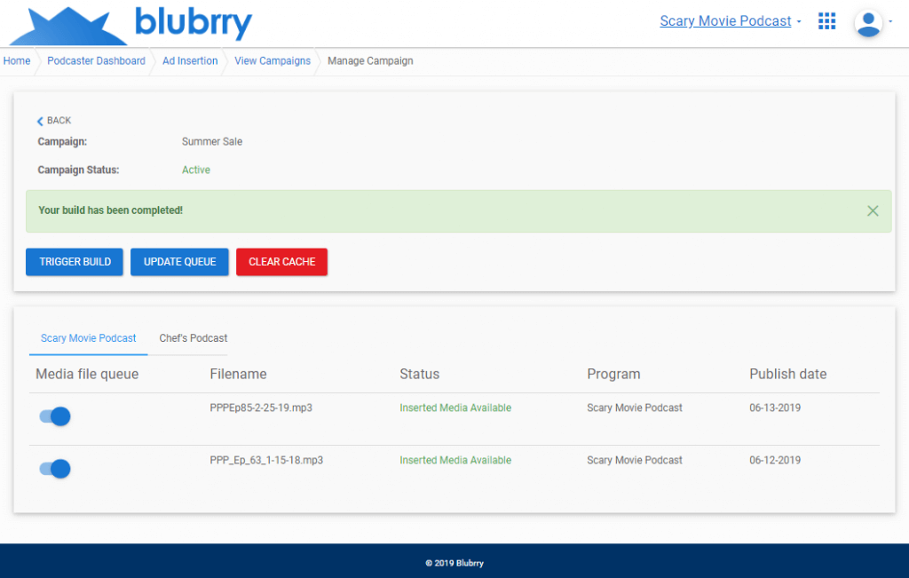909x578 pixels.
Task: Click the Filename column header
Action: 238,374
